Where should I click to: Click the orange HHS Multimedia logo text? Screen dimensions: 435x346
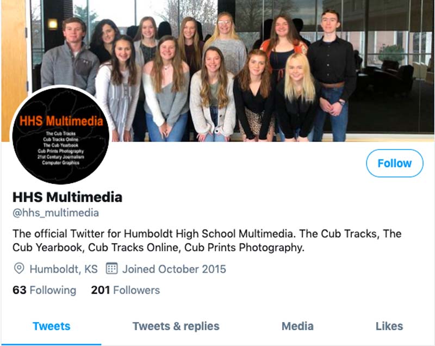[61, 121]
